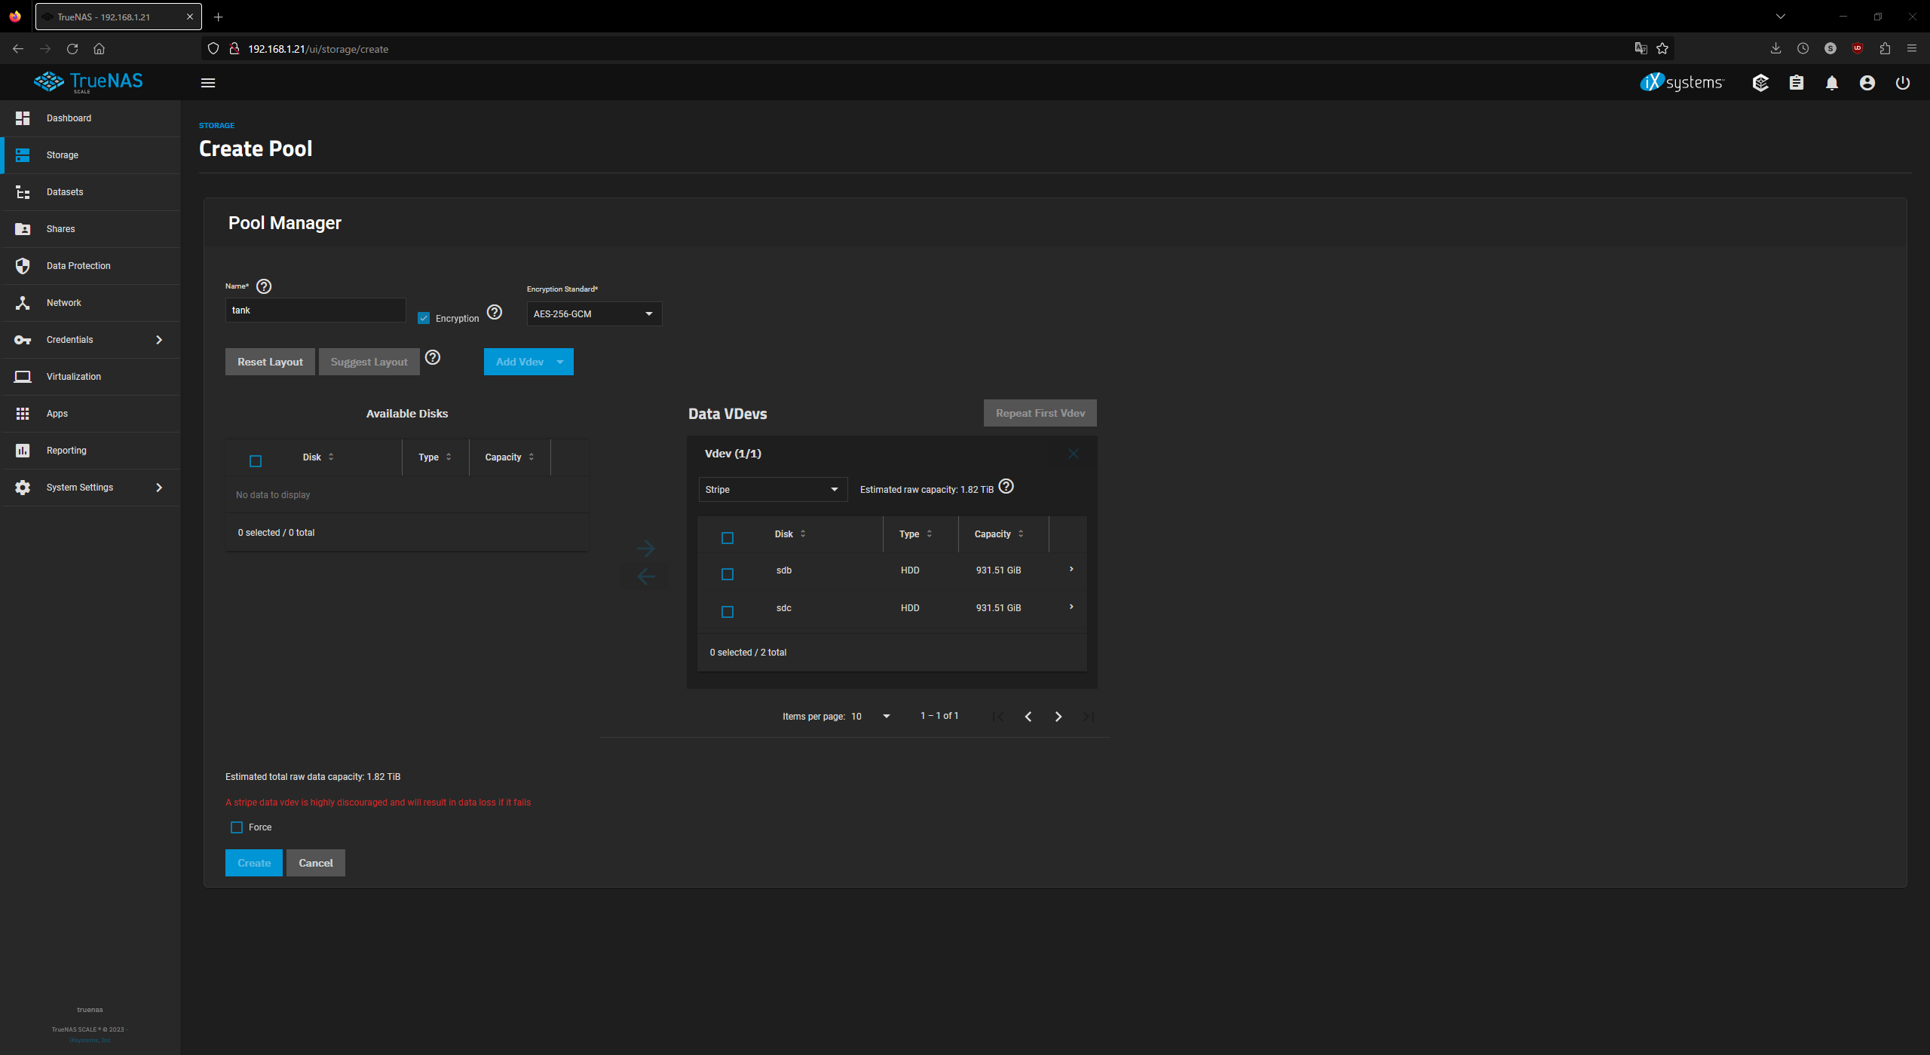Open the Dashboard from the sidebar
Screen dimensions: 1930x1055
(x=69, y=118)
